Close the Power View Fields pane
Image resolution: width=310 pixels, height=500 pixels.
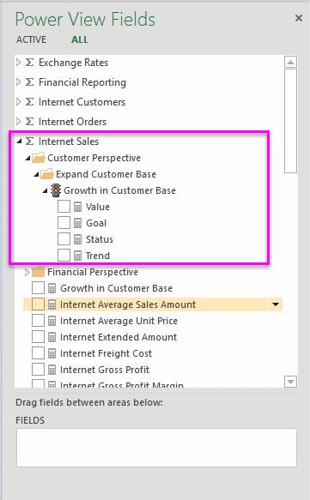[299, 18]
